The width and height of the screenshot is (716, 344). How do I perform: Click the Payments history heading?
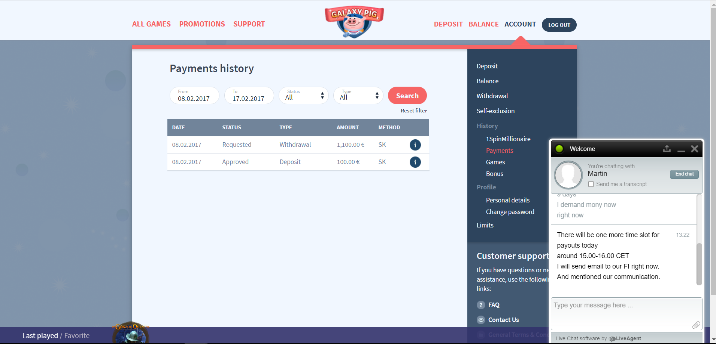click(x=212, y=68)
